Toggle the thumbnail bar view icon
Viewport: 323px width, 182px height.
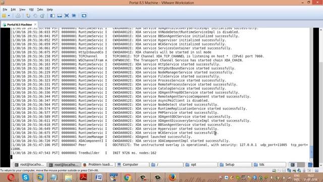pyautogui.click(x=60, y=16)
